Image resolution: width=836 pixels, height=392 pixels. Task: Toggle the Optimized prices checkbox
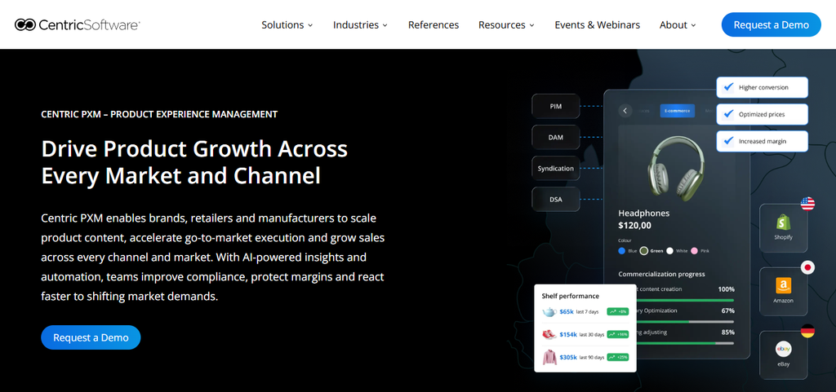728,114
